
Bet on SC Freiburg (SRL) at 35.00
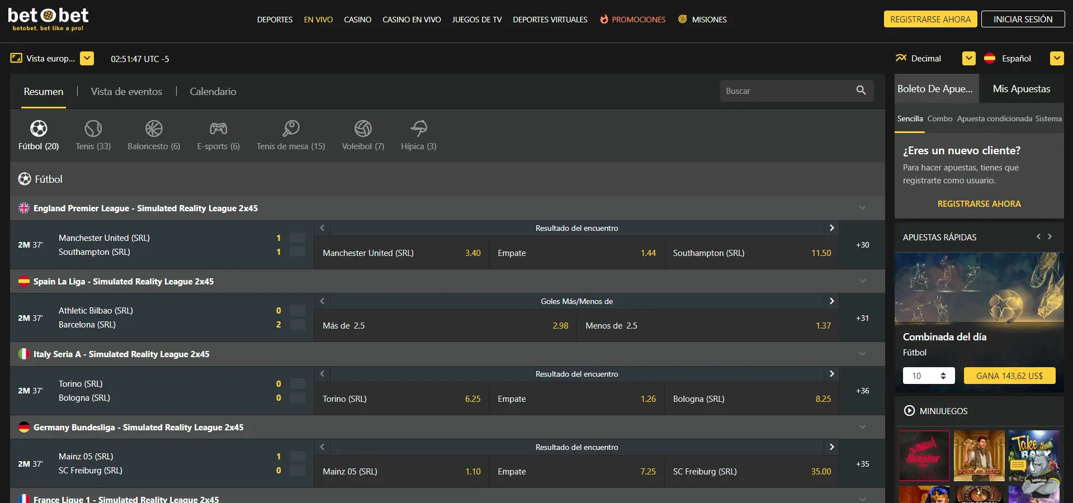pos(752,472)
